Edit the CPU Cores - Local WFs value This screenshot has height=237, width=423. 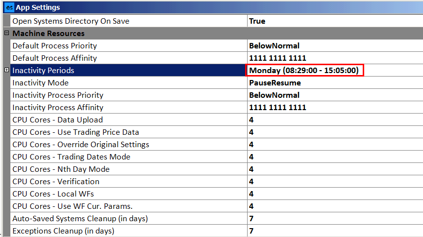coord(252,194)
